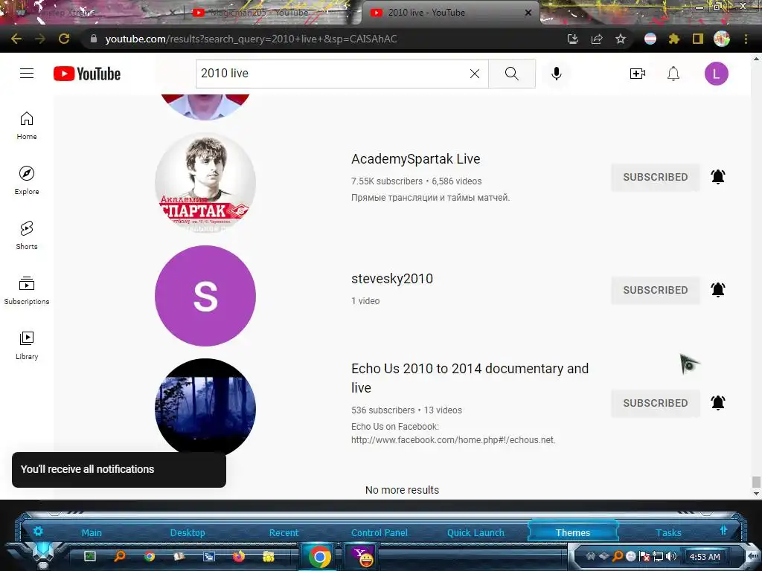762x571 pixels.
Task: Open the Quick Launch dock tab
Action: click(x=476, y=532)
